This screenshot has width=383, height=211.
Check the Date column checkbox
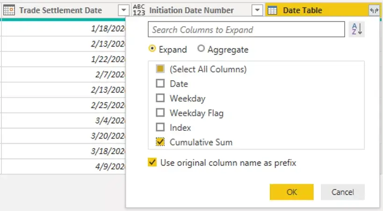point(160,84)
